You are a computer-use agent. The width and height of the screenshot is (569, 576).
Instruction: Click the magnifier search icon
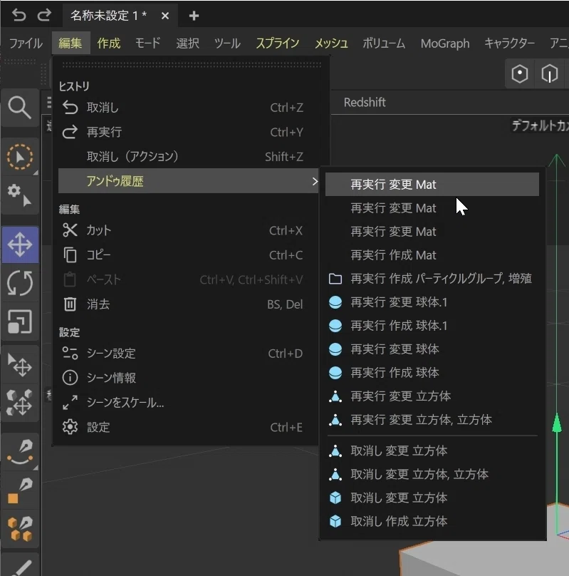20,108
